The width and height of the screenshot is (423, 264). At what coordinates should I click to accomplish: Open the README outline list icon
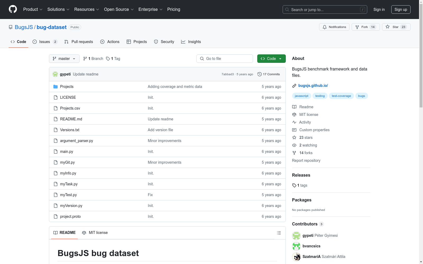pos(279,233)
